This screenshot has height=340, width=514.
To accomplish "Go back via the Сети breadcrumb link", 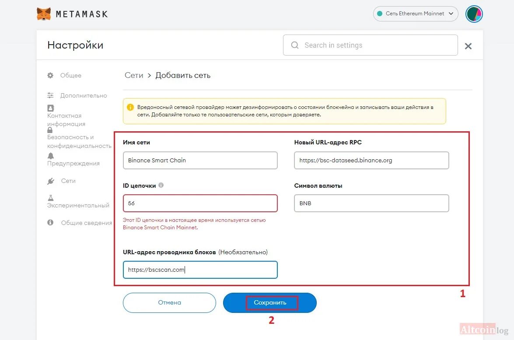I will pyautogui.click(x=134, y=75).
